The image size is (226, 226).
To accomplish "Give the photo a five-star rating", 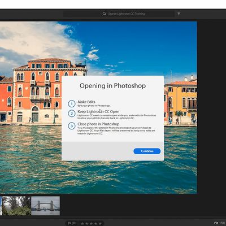I will click(x=101, y=224).
